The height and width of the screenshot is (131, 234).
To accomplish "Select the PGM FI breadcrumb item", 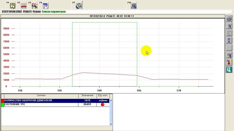I will (x=27, y=12).
